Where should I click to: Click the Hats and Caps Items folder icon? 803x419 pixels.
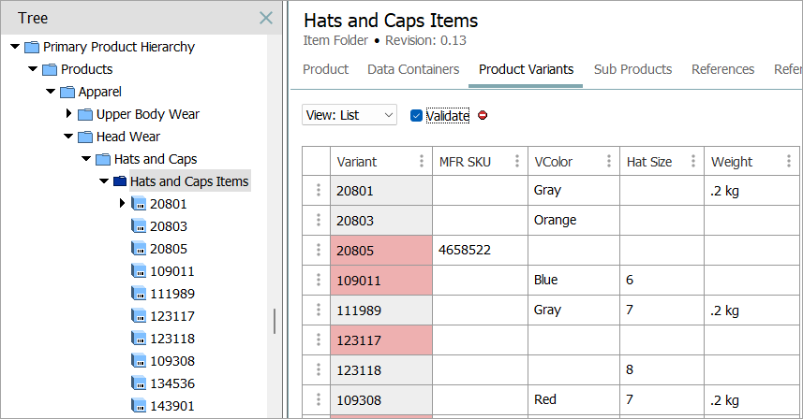(120, 181)
